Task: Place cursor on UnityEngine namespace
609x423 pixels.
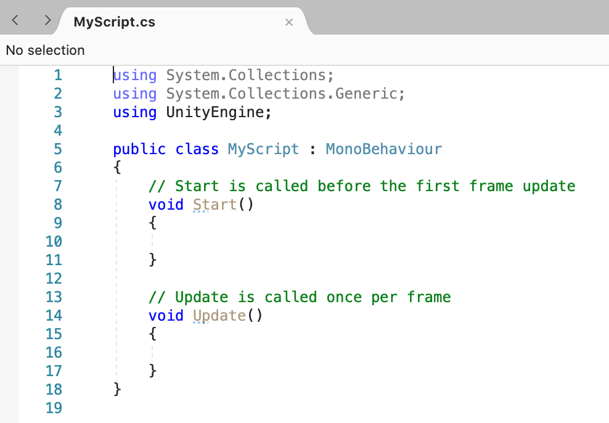Action: [x=215, y=112]
